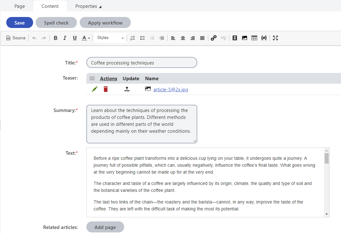Open the article-5@2x.jpg link

pos(170,90)
